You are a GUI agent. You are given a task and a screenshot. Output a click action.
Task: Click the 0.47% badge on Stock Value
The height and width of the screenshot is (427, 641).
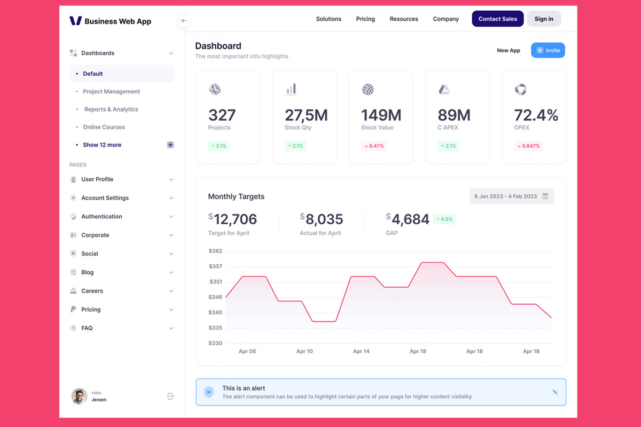point(374,146)
